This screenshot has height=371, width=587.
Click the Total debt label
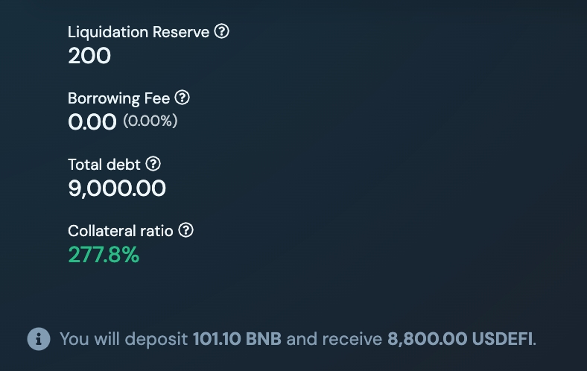coord(104,165)
